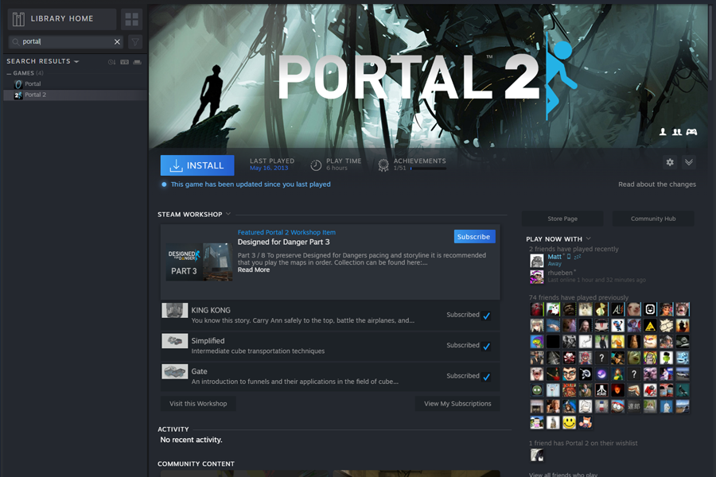The image size is (716, 477).
Task: Click the achievements progress bar
Action: [428, 169]
